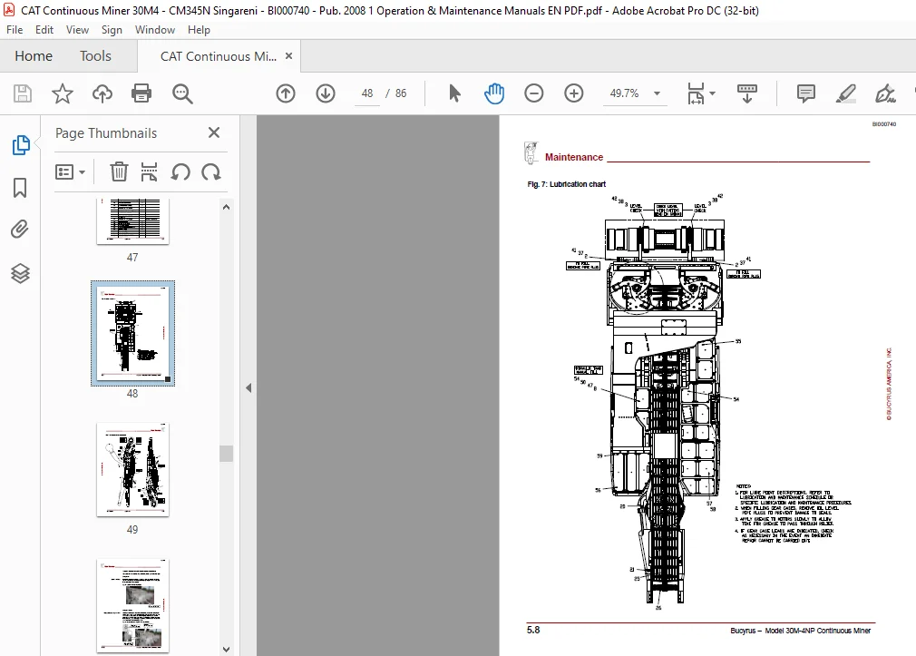The width and height of the screenshot is (916, 656).
Task: Close the Page Thumbnails panel
Action: point(214,132)
